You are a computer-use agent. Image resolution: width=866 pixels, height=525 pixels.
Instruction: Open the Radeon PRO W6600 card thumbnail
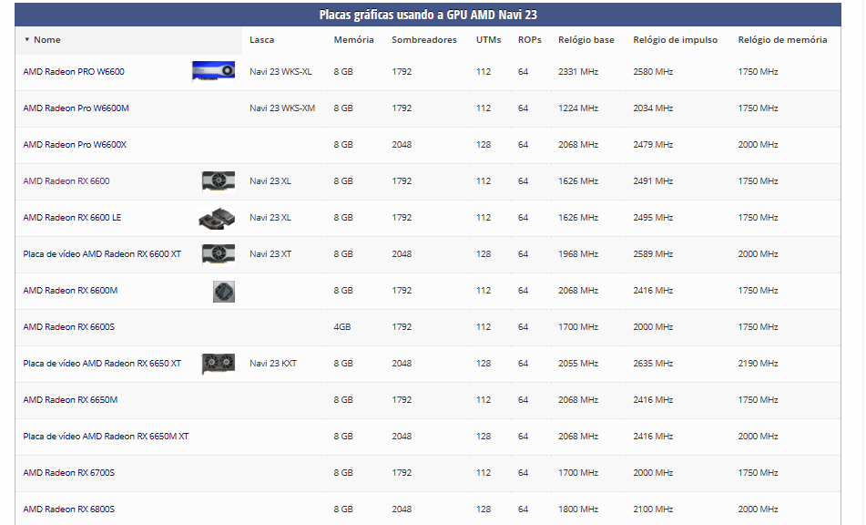[x=213, y=71]
